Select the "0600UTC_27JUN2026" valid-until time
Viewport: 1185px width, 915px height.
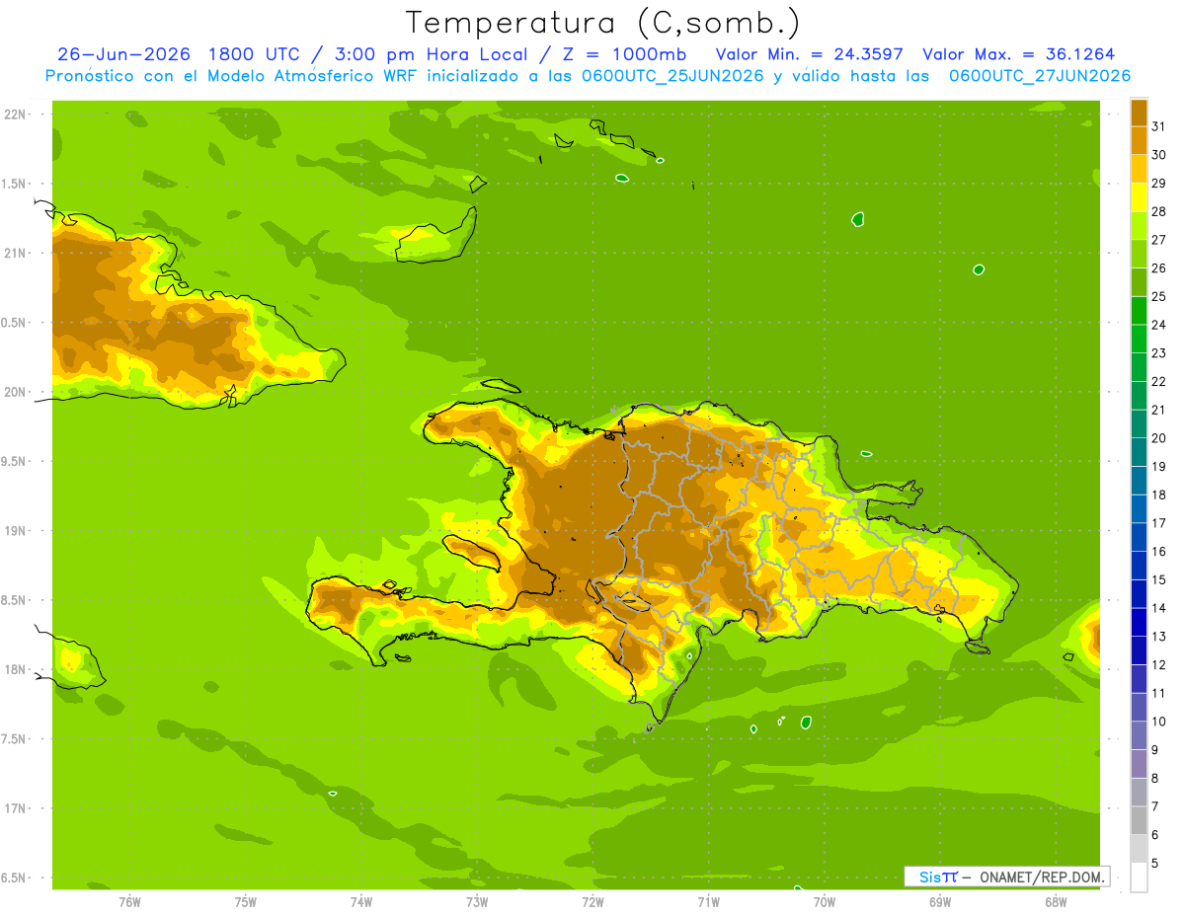1040,76
